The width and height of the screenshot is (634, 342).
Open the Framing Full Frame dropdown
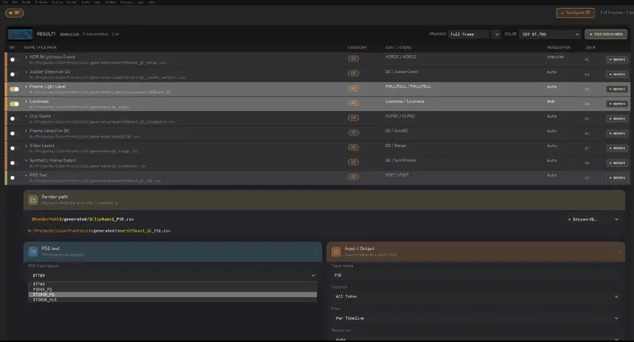click(x=475, y=35)
